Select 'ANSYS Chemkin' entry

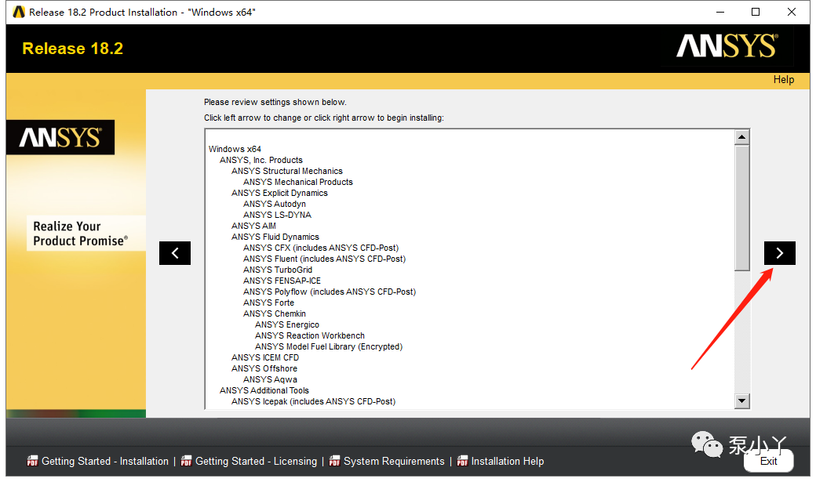click(x=275, y=313)
